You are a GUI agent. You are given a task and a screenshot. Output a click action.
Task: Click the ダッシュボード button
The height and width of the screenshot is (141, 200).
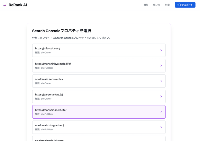click(x=185, y=5)
